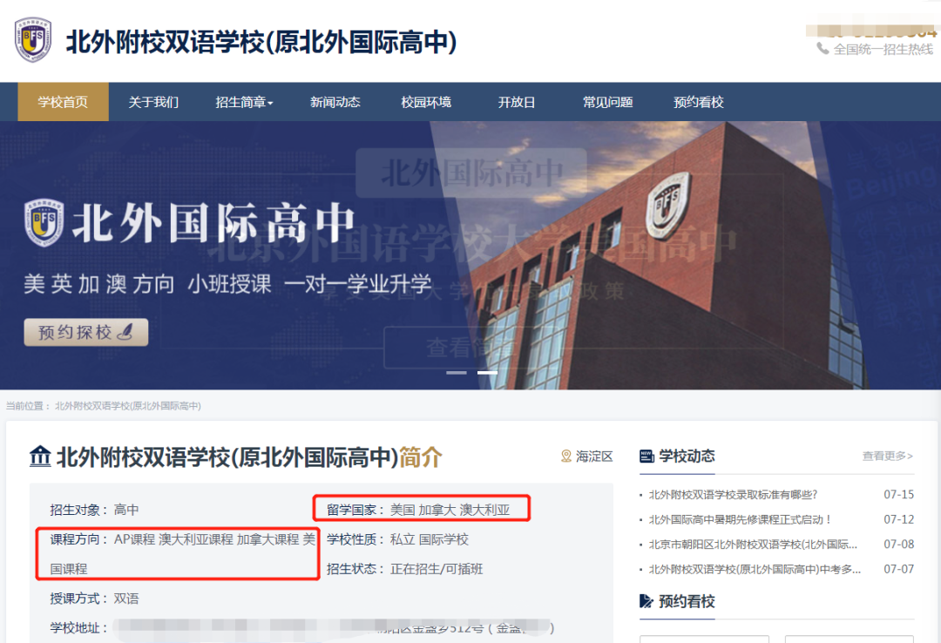Open news 北外附校双语学校录取标准有哪些?
This screenshot has width=941, height=643.
pos(733,495)
